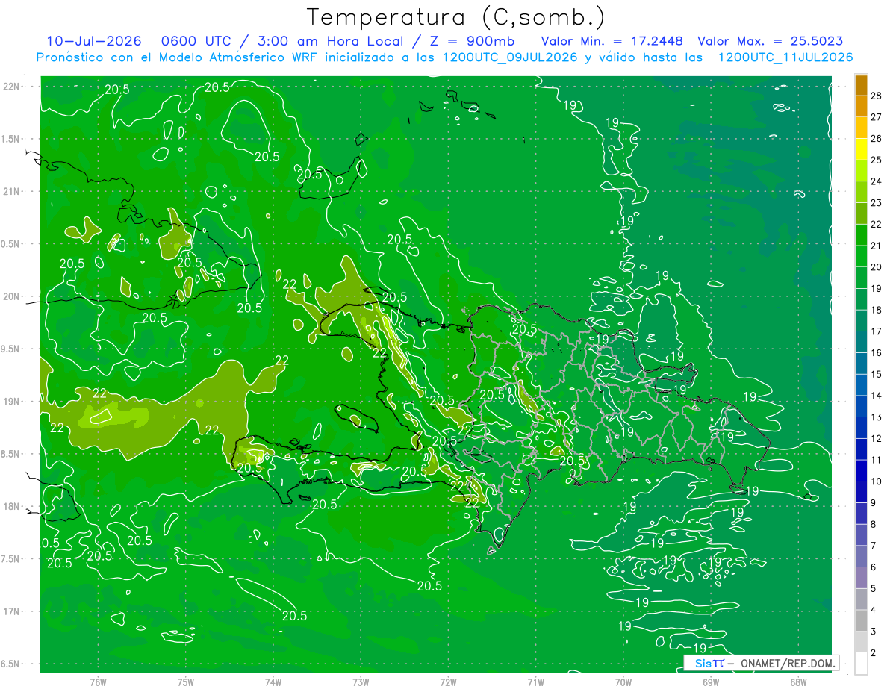
Task: Click the 17N latitude axis label
Action: point(10,612)
